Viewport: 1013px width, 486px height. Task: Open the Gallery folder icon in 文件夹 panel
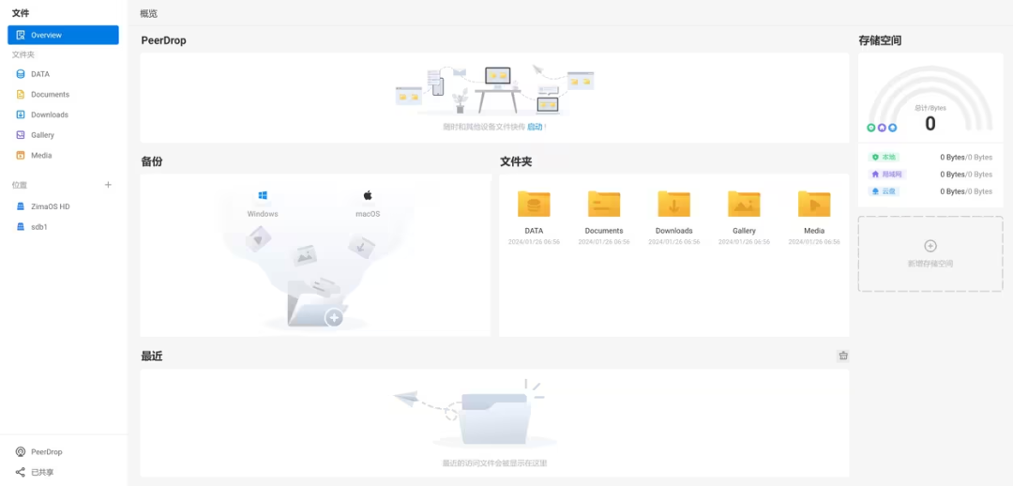pos(744,204)
